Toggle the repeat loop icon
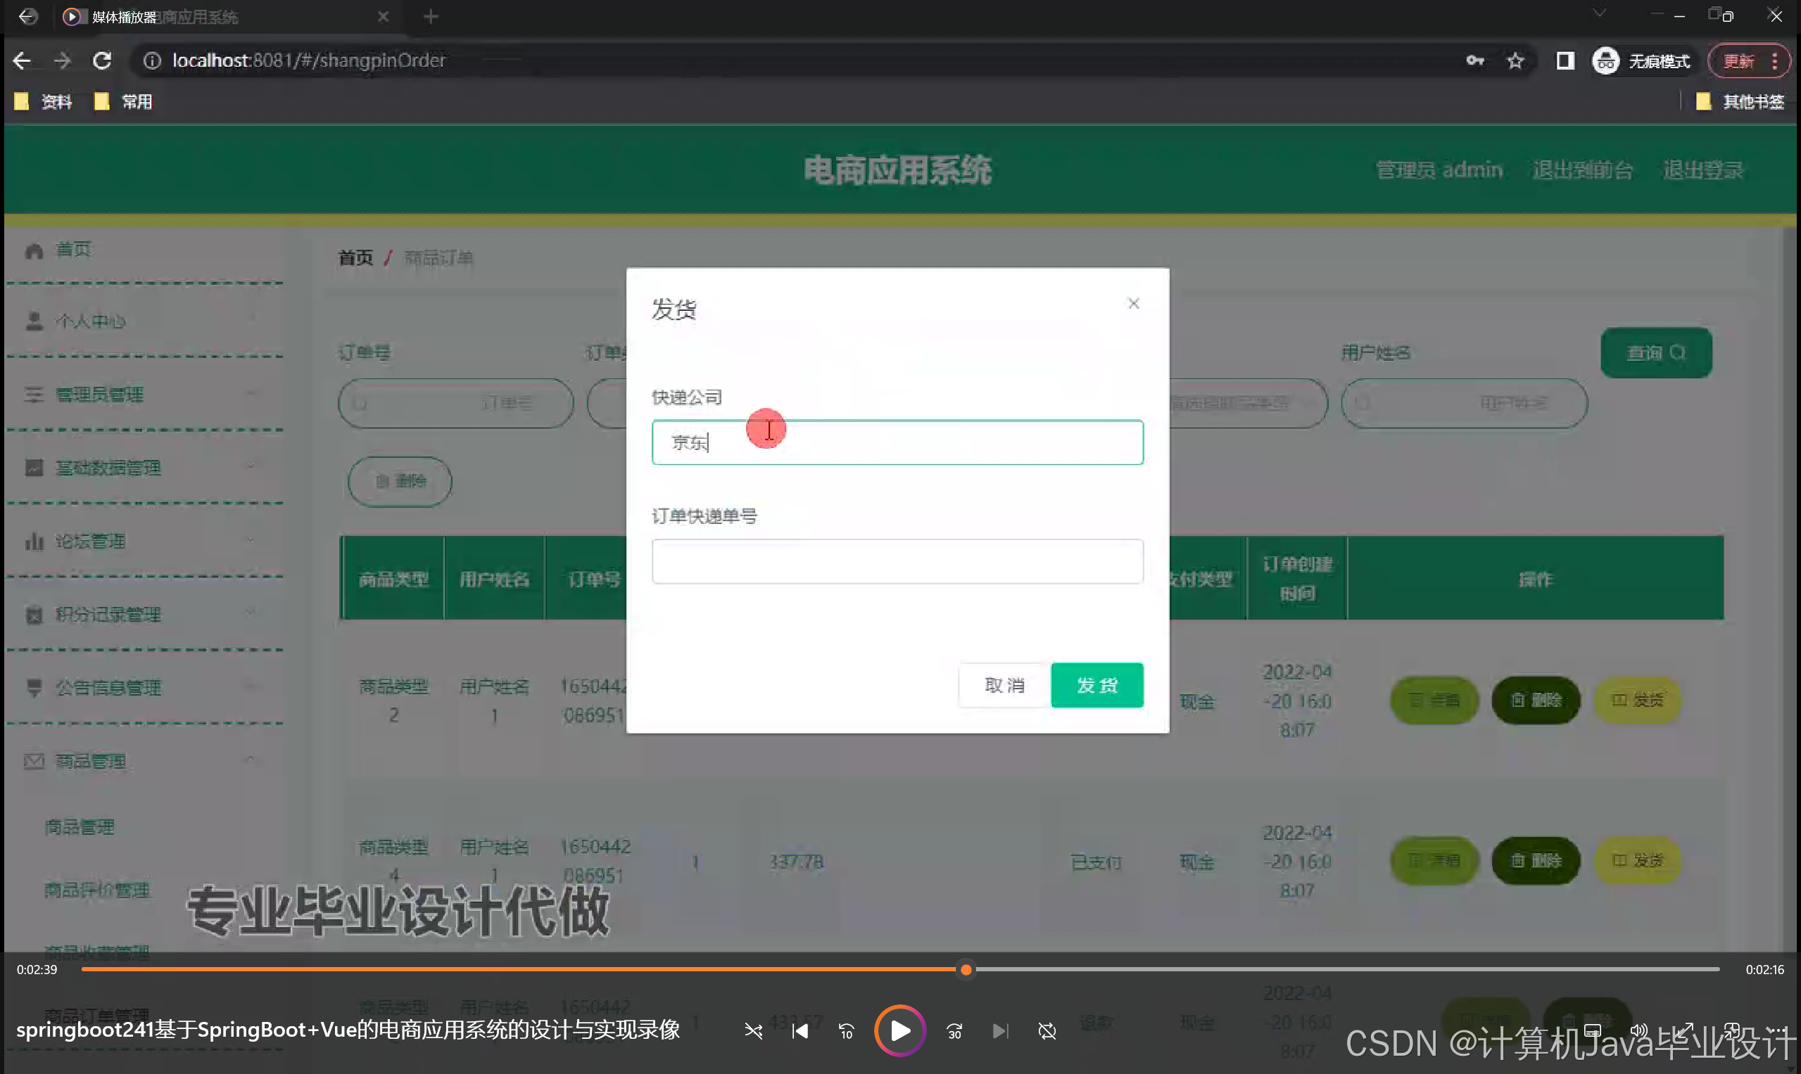The height and width of the screenshot is (1074, 1801). coord(1047,1030)
